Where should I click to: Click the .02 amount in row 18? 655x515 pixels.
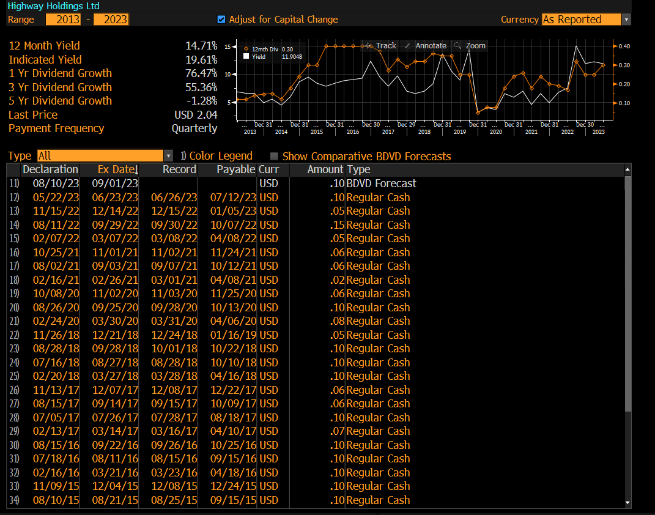click(337, 280)
